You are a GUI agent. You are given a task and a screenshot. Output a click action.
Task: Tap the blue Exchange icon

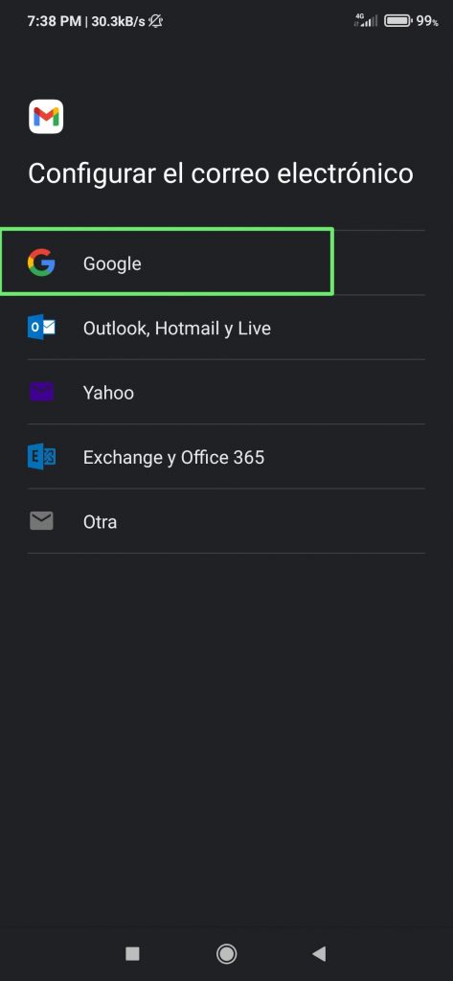coord(41,457)
